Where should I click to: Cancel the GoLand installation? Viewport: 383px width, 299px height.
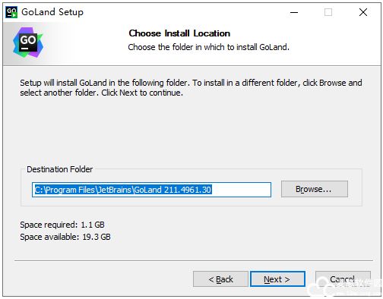pos(343,279)
